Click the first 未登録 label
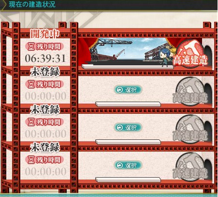 [45, 72]
